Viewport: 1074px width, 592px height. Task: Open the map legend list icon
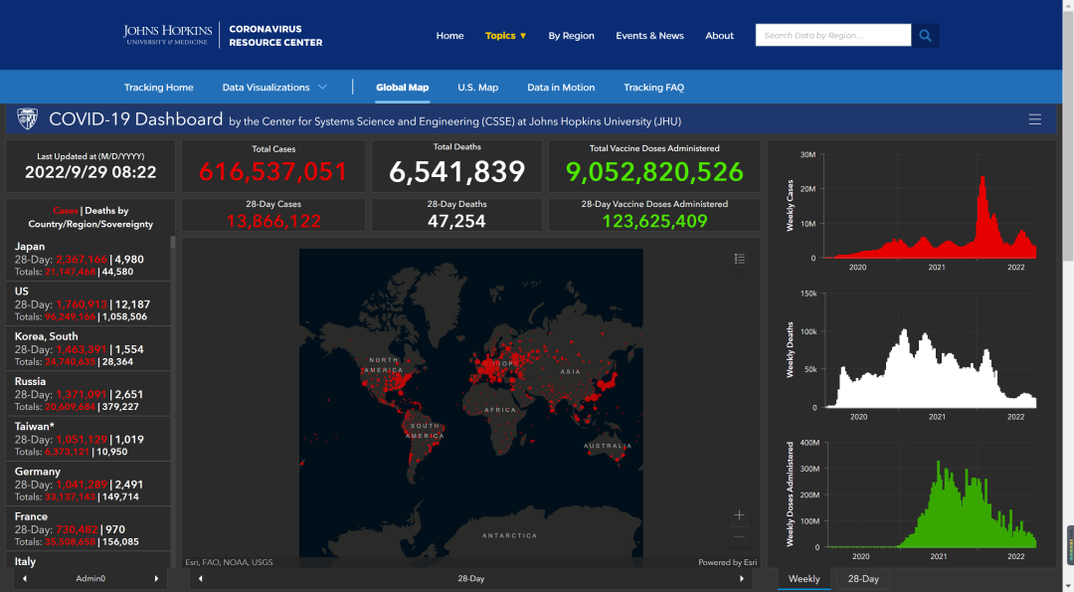[x=739, y=259]
